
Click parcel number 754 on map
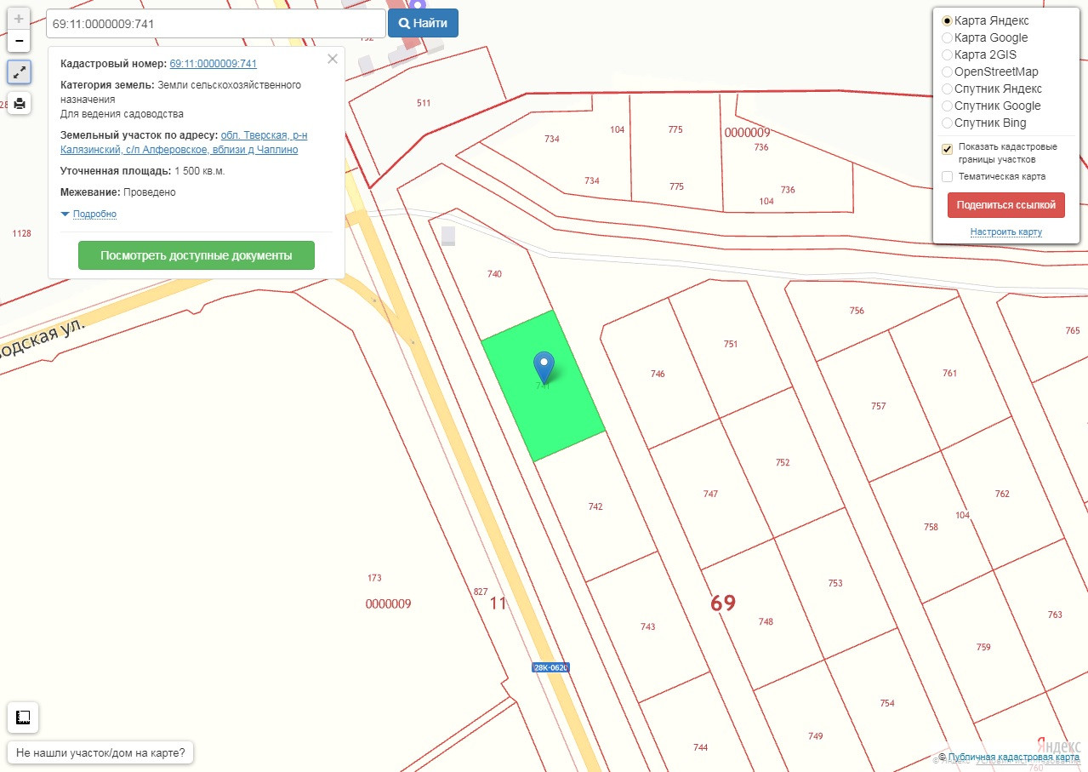[x=887, y=703]
